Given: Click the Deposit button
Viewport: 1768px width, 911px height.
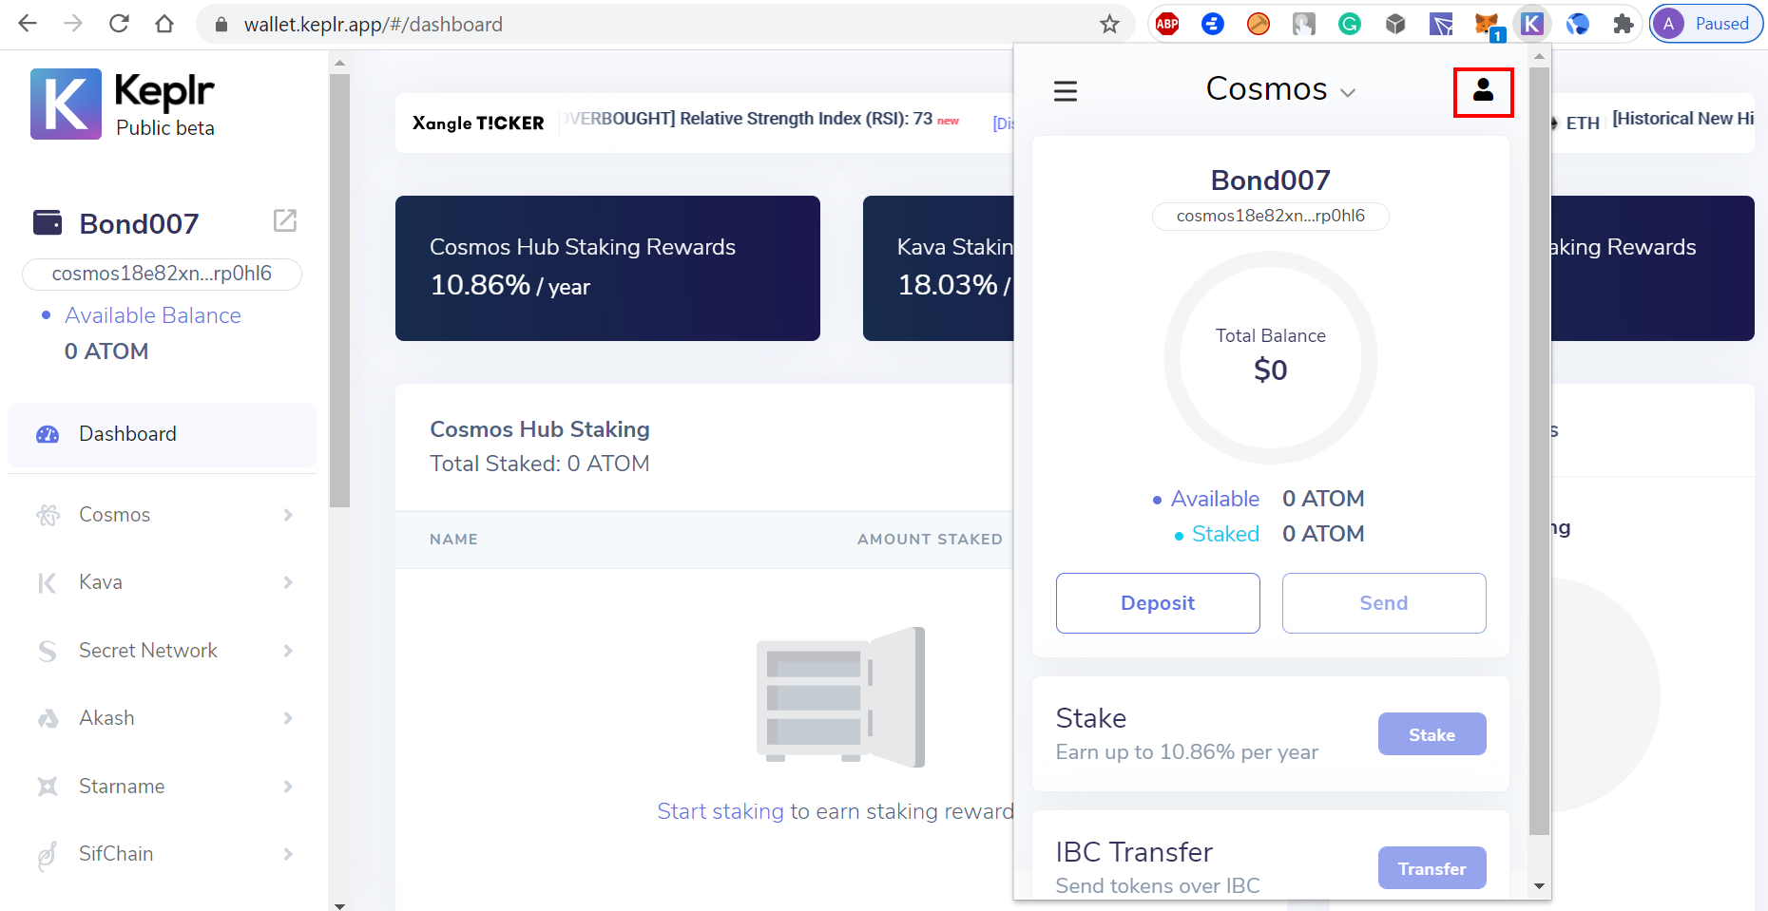Looking at the screenshot, I should tap(1158, 603).
